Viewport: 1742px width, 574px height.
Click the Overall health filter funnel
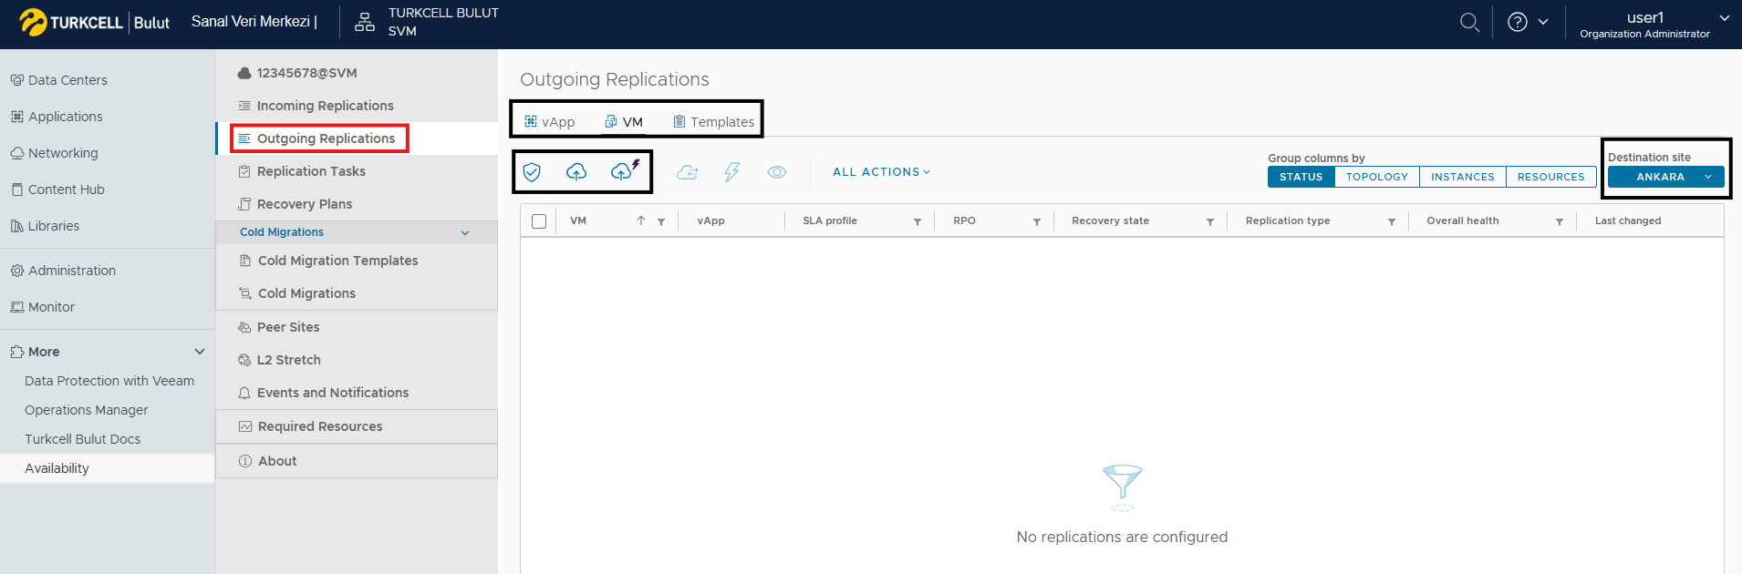[x=1560, y=221]
